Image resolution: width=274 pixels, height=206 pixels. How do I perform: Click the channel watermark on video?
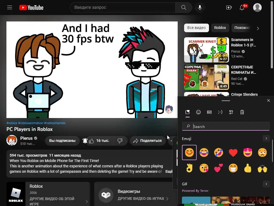pyautogui.click(x=169, y=109)
